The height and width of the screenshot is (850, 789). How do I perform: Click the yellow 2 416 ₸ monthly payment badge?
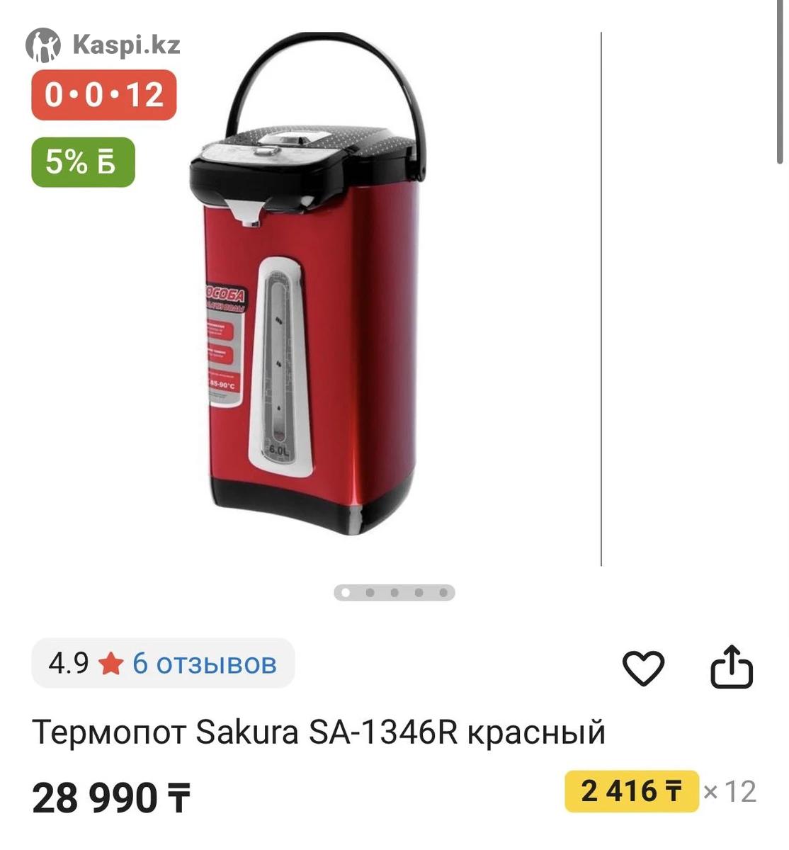click(632, 790)
